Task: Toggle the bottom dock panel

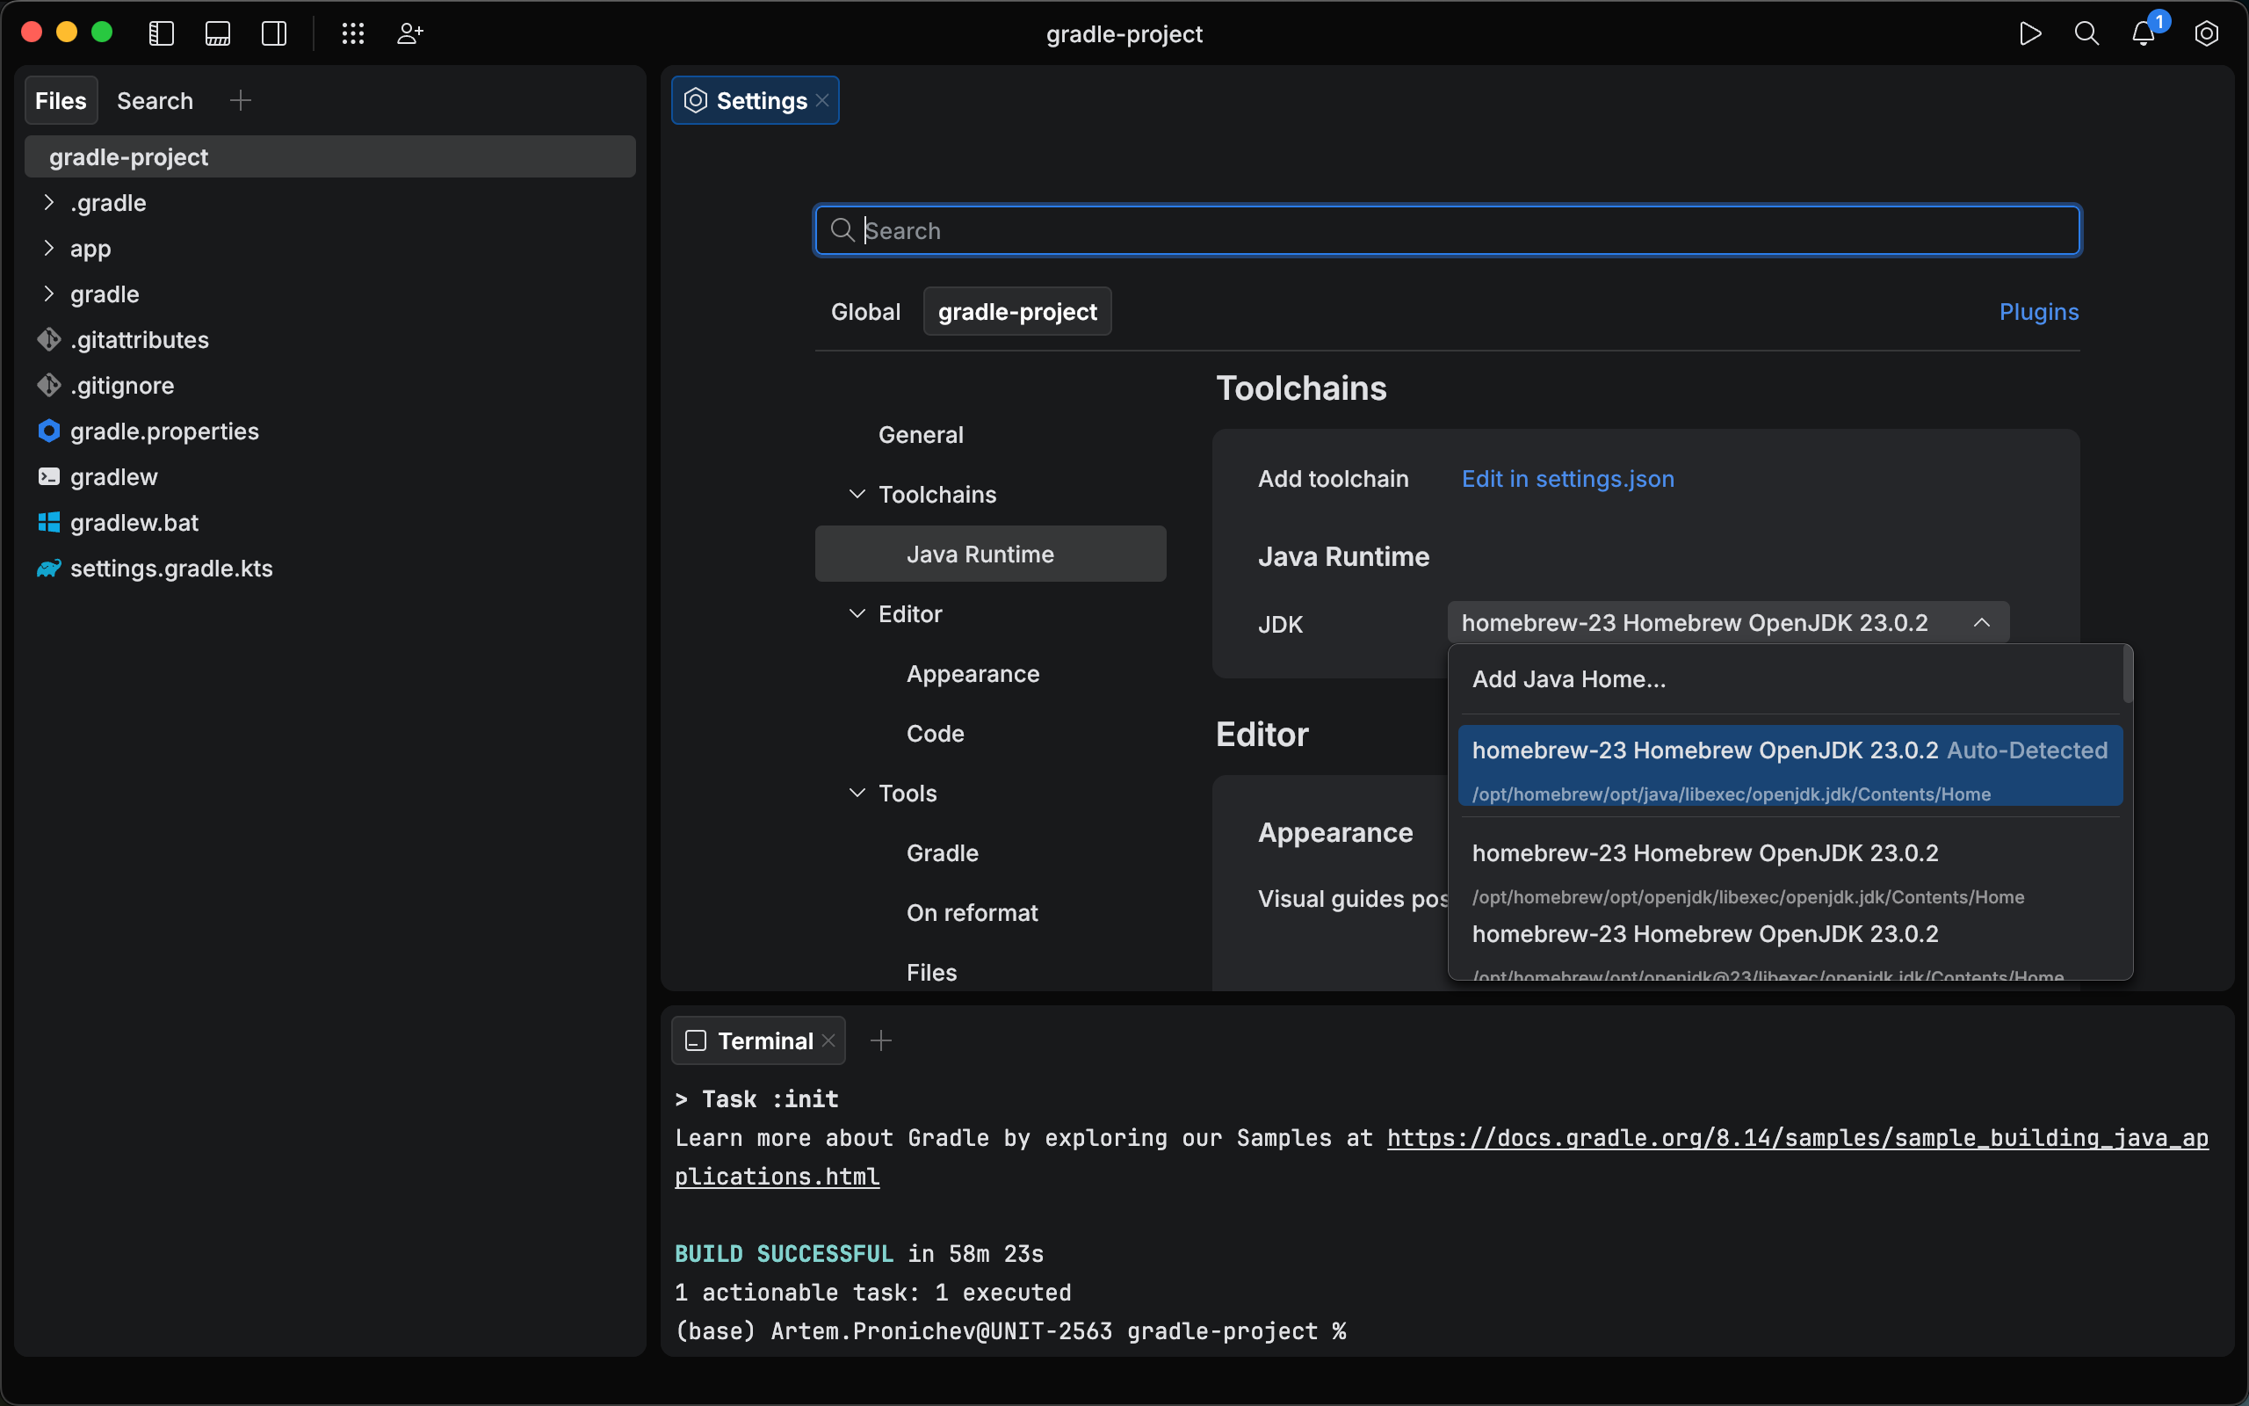Action: click(219, 33)
